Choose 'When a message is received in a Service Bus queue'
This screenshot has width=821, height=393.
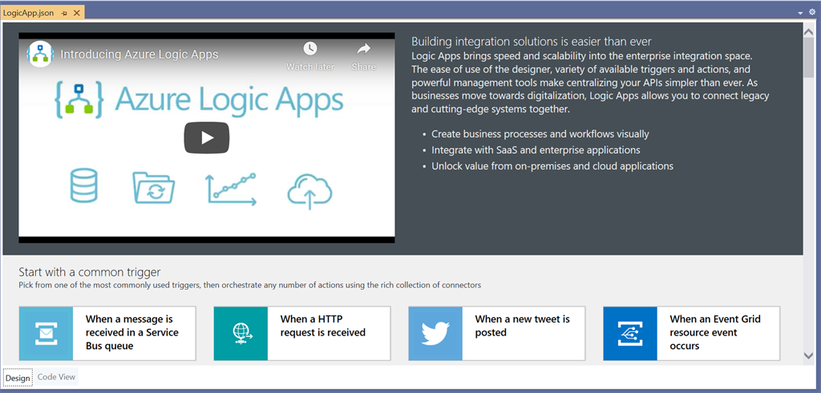pos(107,334)
